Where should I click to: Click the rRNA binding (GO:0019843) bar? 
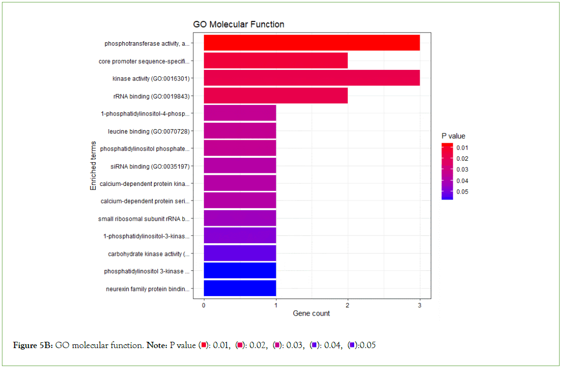(x=275, y=96)
